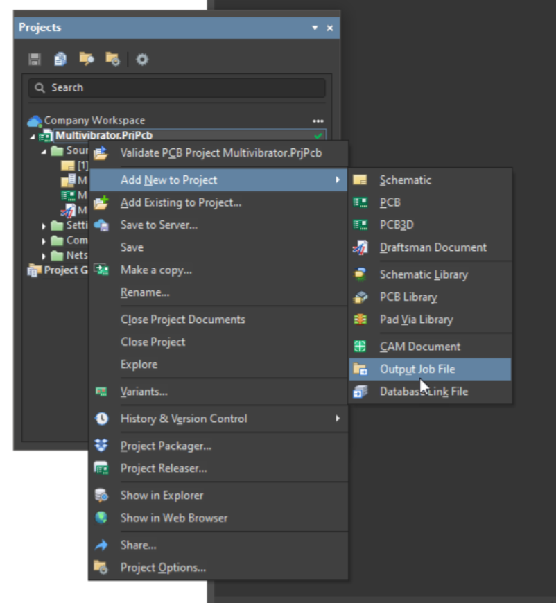Click the Draftsman Document icon in submenu
This screenshot has width=556, height=603.
(x=360, y=247)
